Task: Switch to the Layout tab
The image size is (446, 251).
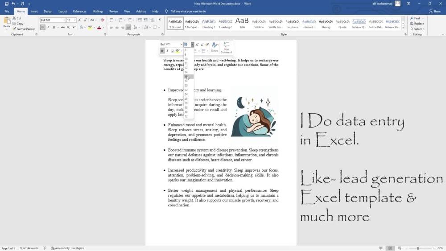Action: click(62, 12)
